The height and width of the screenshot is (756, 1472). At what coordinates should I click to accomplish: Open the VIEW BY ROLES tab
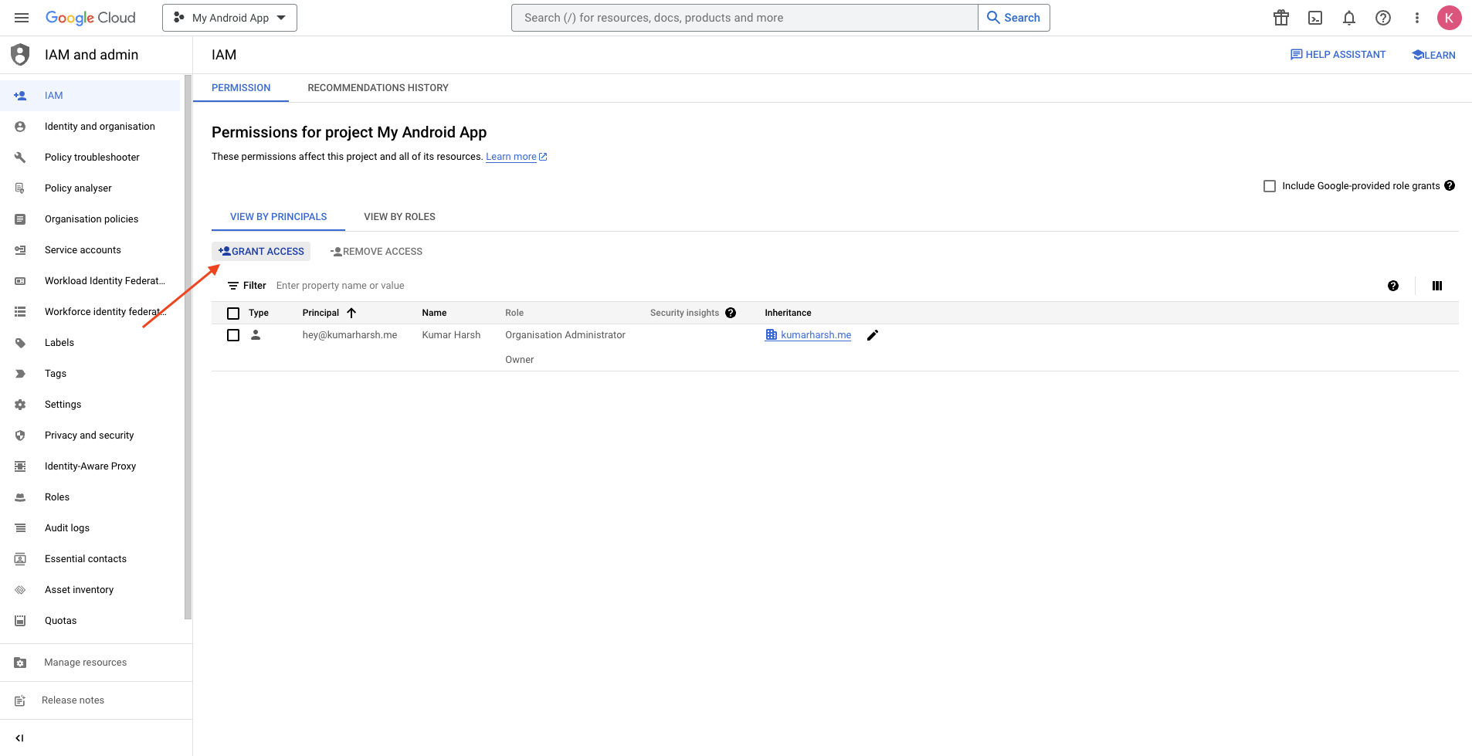(399, 216)
